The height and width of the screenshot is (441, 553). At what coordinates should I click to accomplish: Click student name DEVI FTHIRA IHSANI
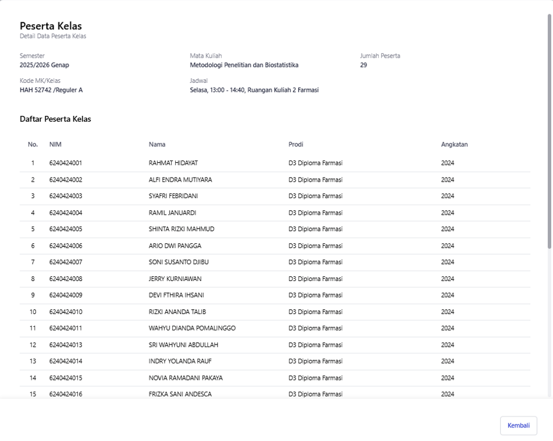(176, 295)
